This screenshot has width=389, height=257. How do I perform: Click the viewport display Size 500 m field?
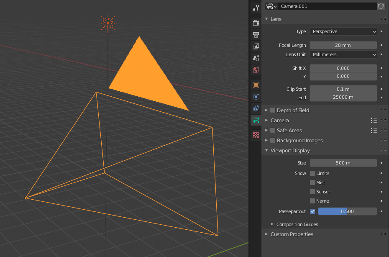point(343,163)
